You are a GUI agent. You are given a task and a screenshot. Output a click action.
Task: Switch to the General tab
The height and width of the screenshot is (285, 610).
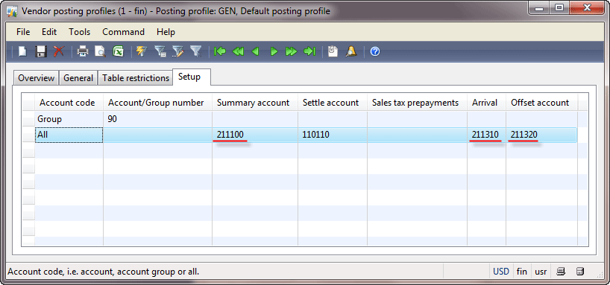click(x=78, y=78)
